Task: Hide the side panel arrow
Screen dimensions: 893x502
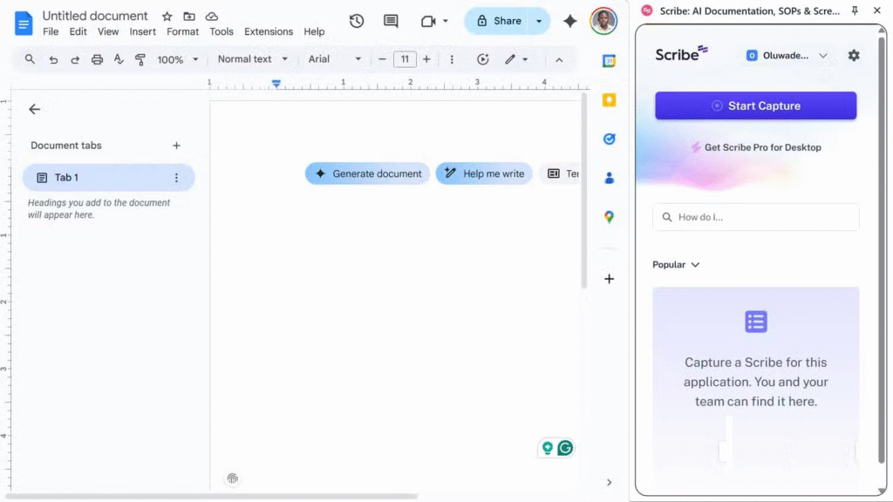Action: pyautogui.click(x=609, y=482)
